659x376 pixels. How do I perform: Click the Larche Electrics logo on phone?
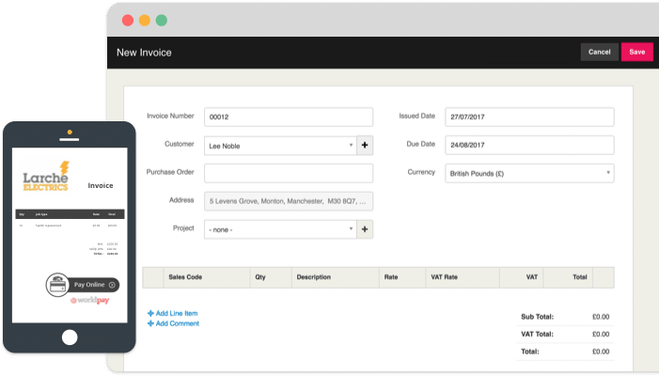46,177
